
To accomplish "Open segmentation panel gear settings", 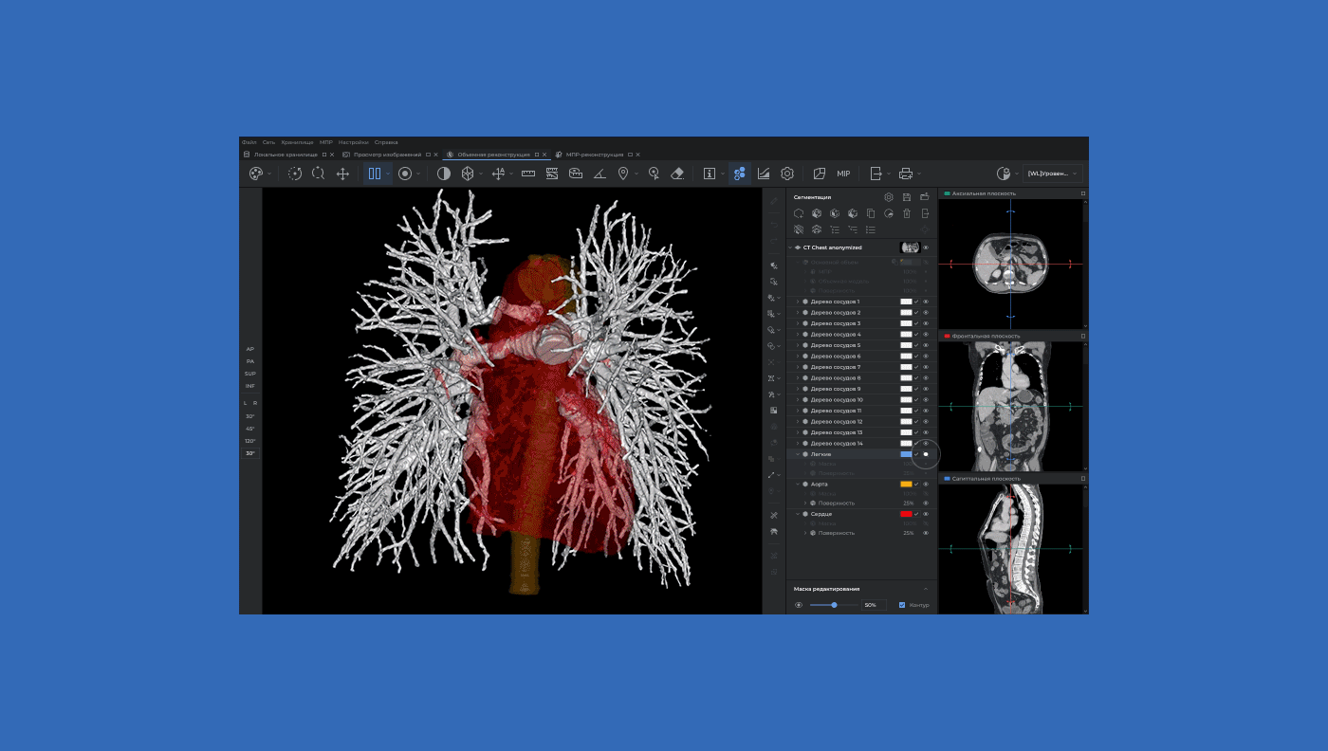I will pos(889,197).
